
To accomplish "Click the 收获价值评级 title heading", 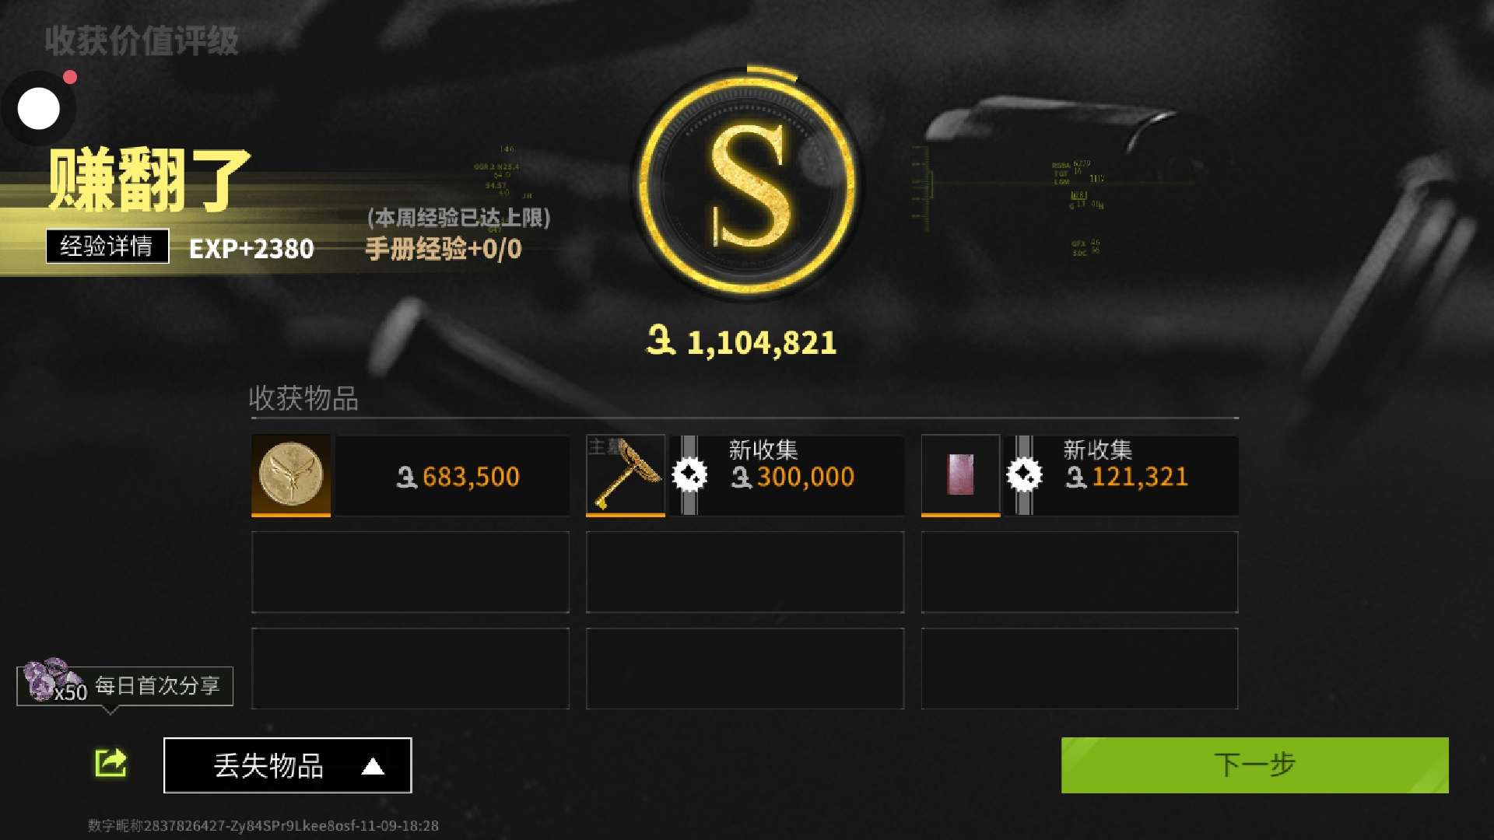I will 142,40.
